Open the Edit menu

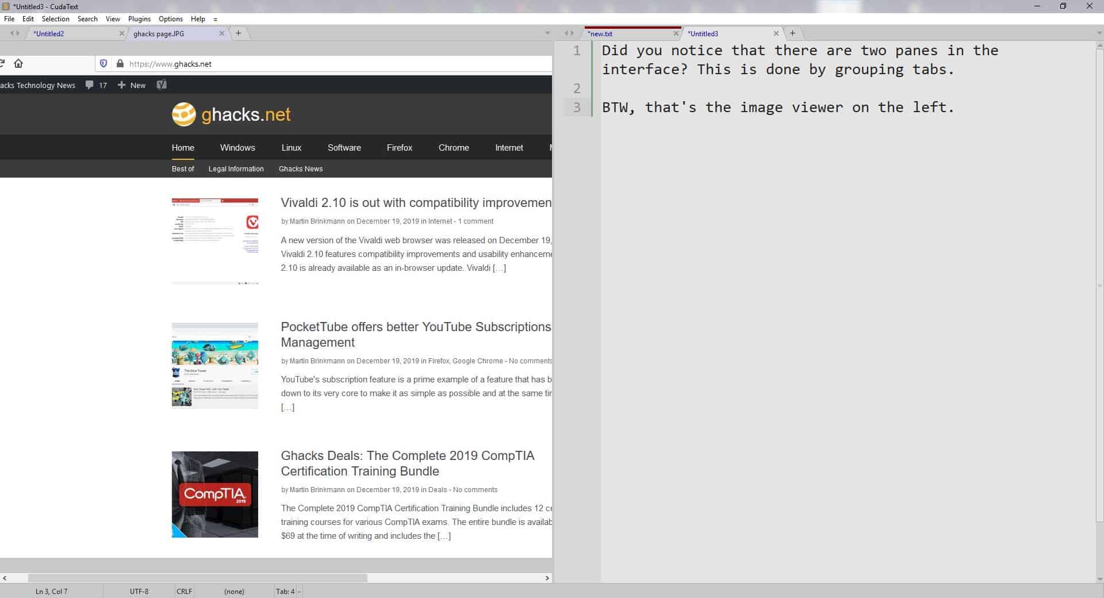pyautogui.click(x=28, y=19)
